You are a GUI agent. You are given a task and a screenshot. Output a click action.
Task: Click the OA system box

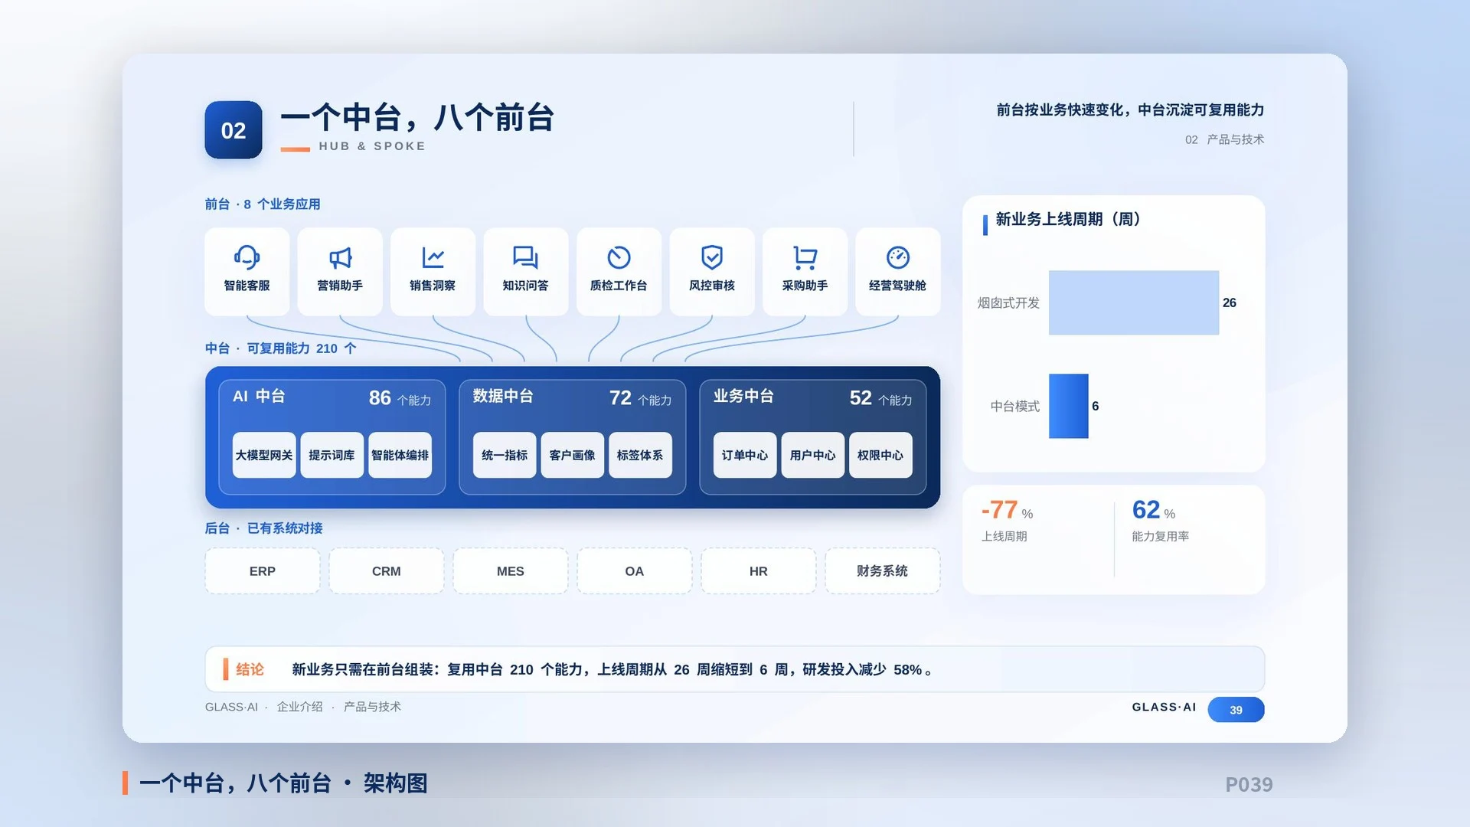[635, 571]
